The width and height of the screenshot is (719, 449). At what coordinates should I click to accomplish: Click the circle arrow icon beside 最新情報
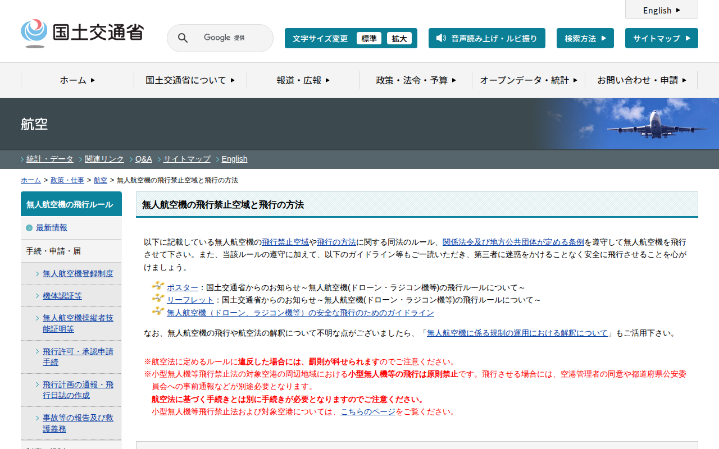click(29, 228)
